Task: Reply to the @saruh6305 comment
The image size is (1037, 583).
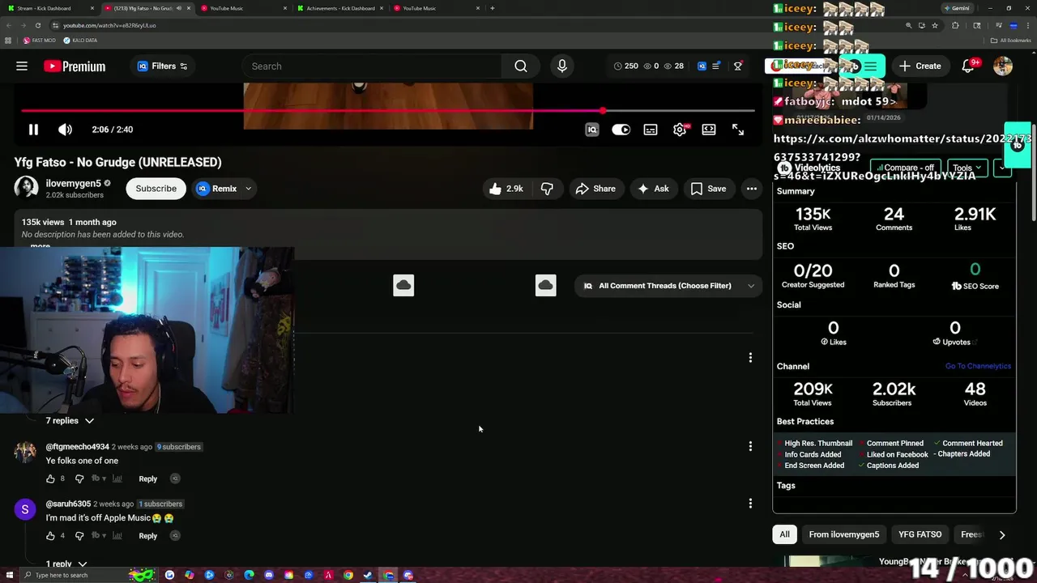Action: click(147, 536)
